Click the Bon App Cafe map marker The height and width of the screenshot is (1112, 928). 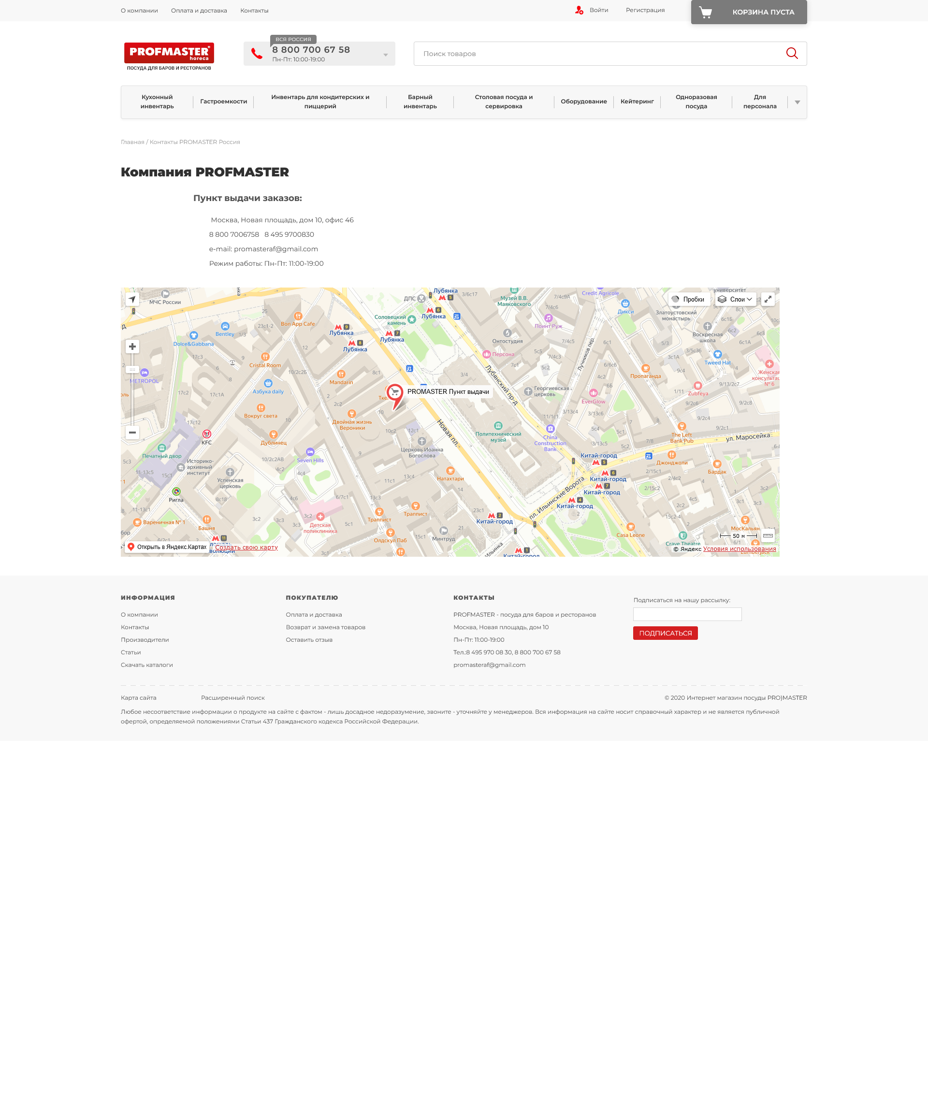298,316
